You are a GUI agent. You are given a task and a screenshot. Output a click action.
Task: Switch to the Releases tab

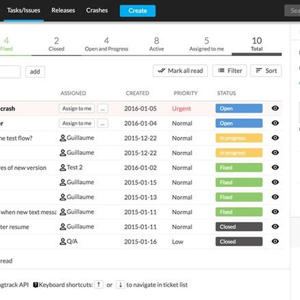click(63, 10)
